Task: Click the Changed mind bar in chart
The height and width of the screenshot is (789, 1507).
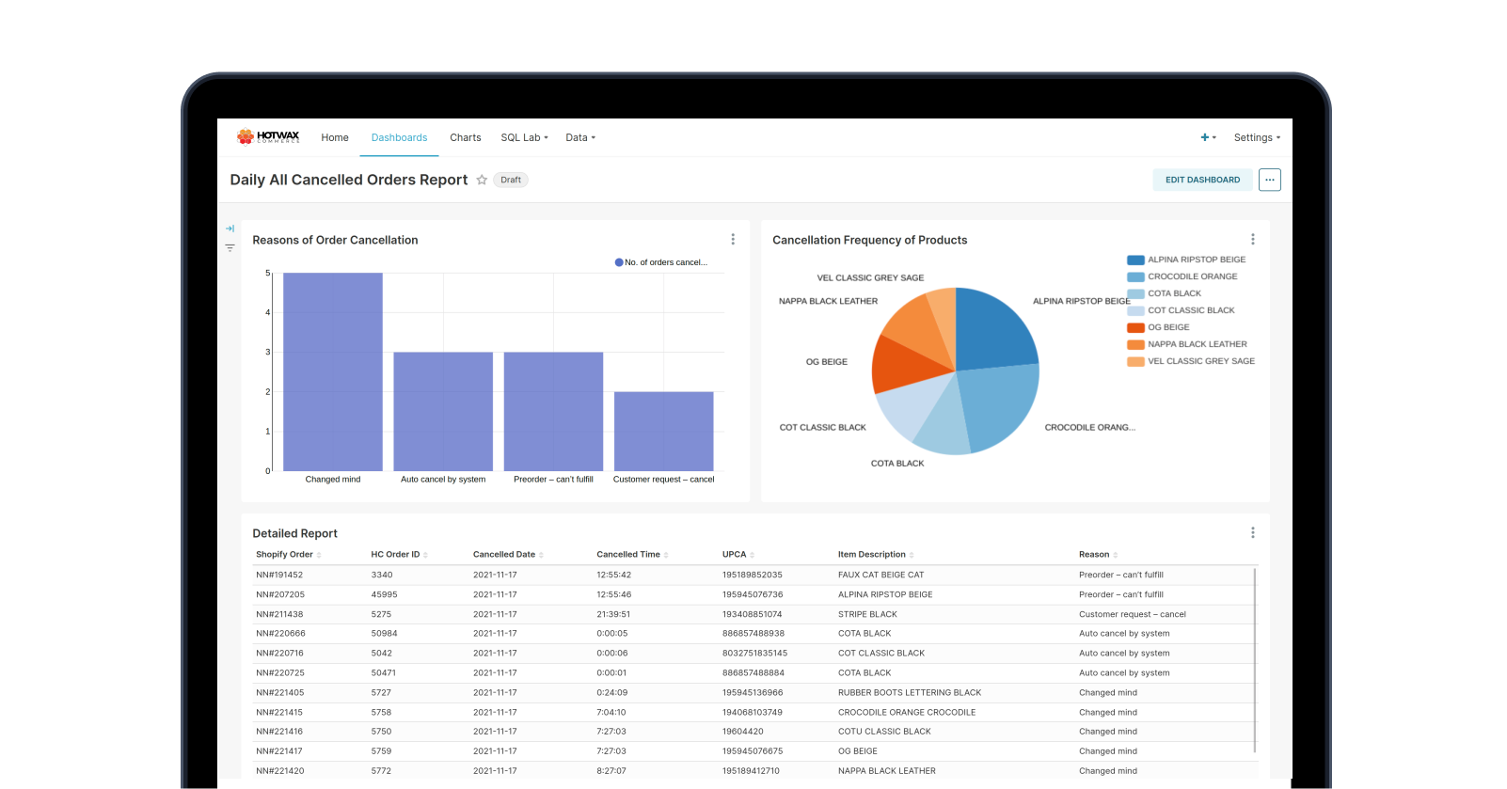Action: coord(333,372)
